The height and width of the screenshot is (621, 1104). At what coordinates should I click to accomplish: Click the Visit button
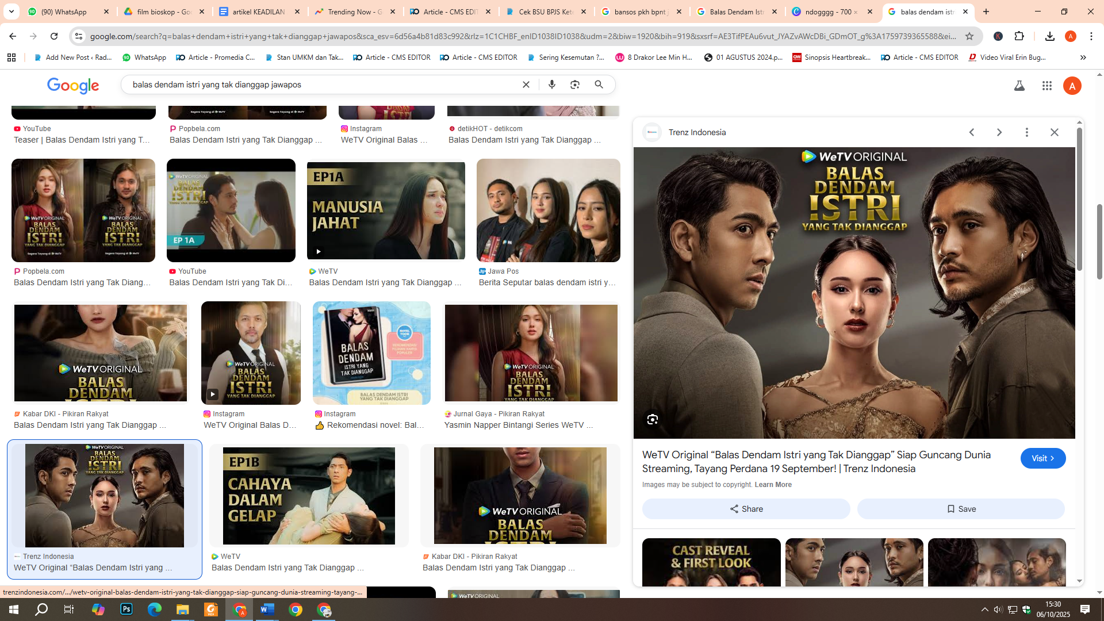[x=1043, y=458]
